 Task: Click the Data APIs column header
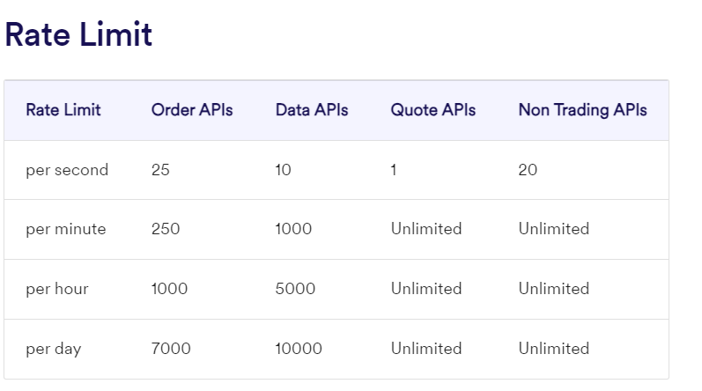(312, 110)
